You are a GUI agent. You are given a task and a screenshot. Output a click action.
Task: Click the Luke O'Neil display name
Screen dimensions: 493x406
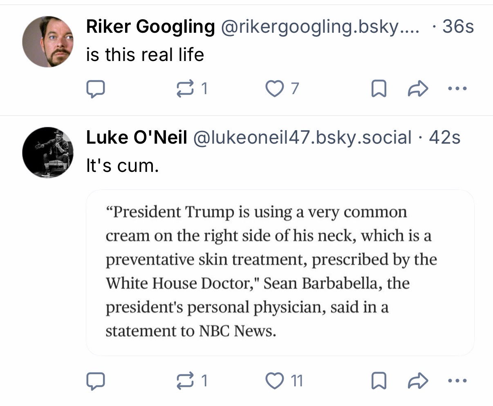coord(137,138)
